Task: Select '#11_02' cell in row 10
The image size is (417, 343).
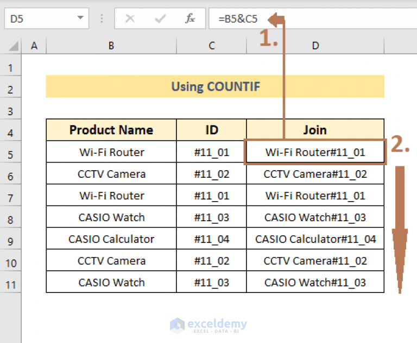Action: [211, 260]
